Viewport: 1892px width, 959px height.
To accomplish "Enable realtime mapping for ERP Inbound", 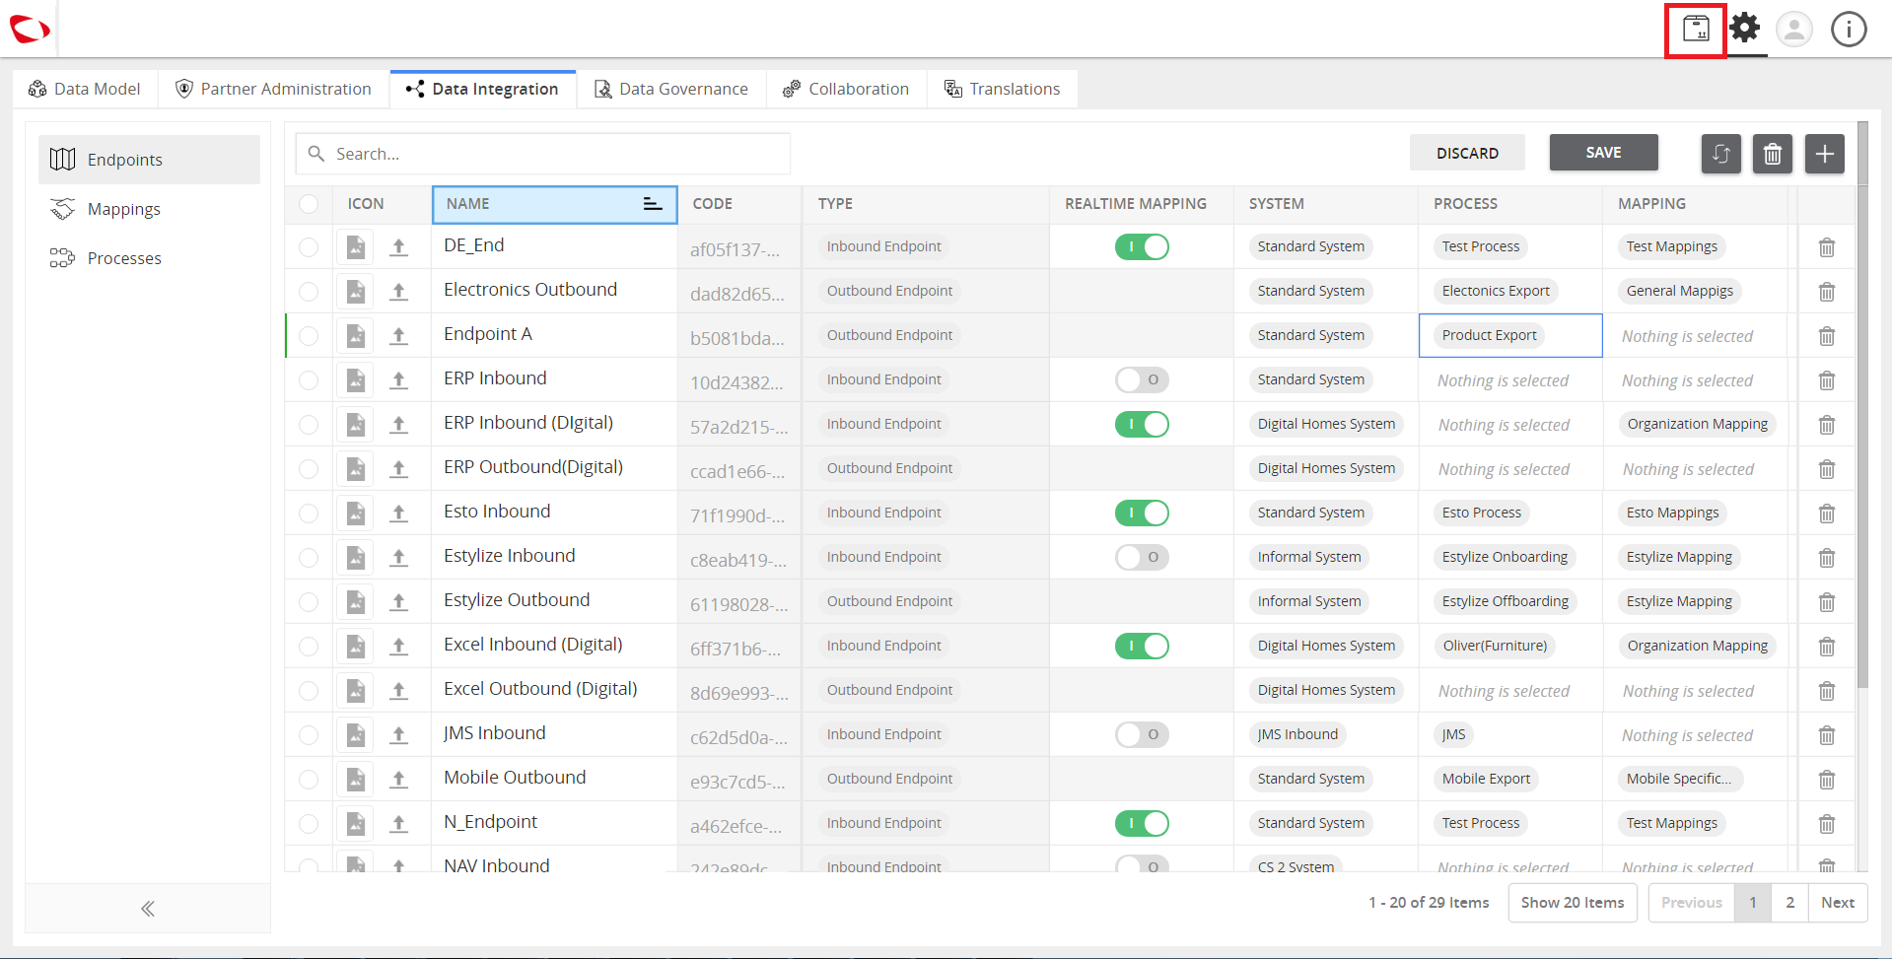I will pyautogui.click(x=1142, y=379).
